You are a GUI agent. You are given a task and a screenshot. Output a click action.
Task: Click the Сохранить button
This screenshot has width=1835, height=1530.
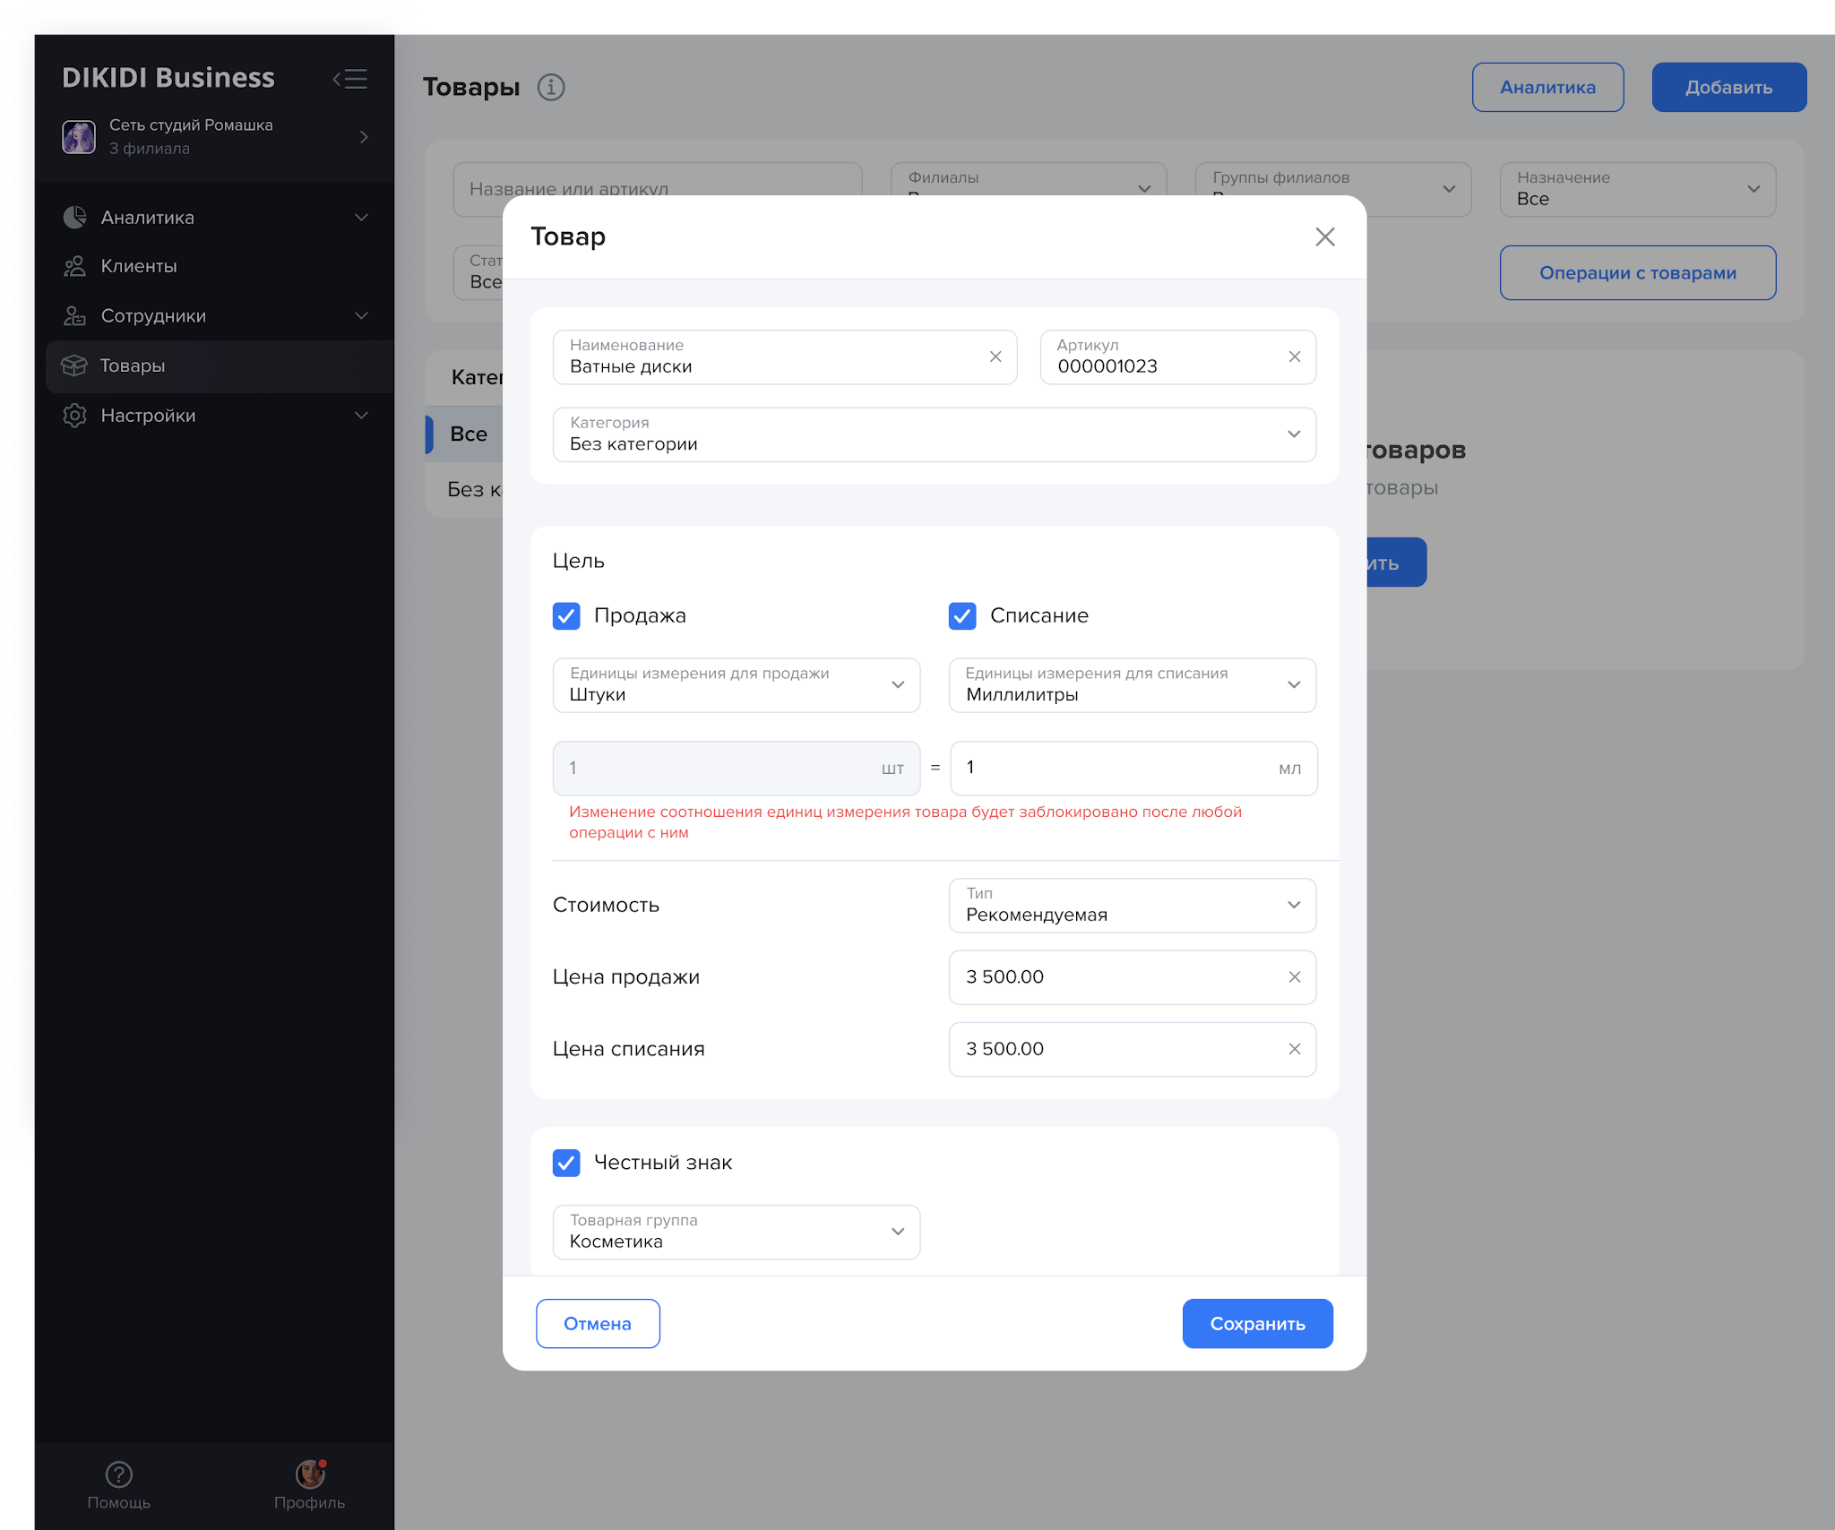coord(1258,1323)
